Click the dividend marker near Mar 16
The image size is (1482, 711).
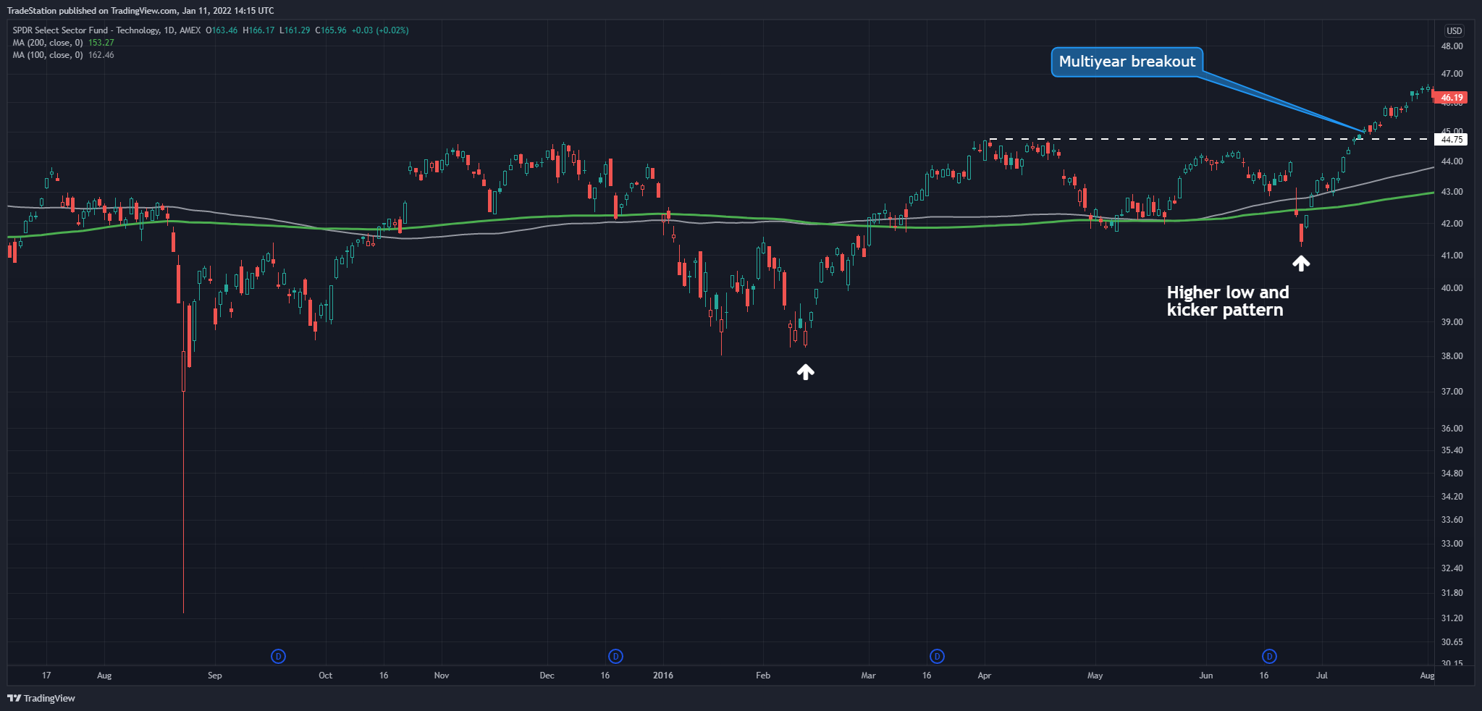pyautogui.click(x=937, y=657)
